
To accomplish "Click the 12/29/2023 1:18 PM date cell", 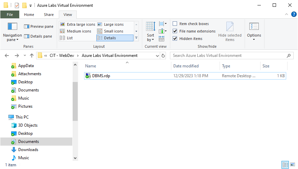I will coord(191,76).
